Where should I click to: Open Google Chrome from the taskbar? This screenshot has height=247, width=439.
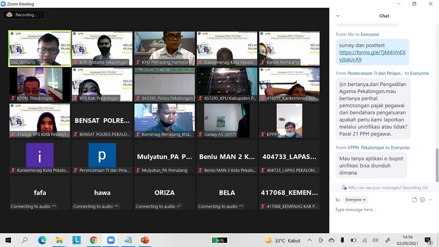(x=94, y=240)
